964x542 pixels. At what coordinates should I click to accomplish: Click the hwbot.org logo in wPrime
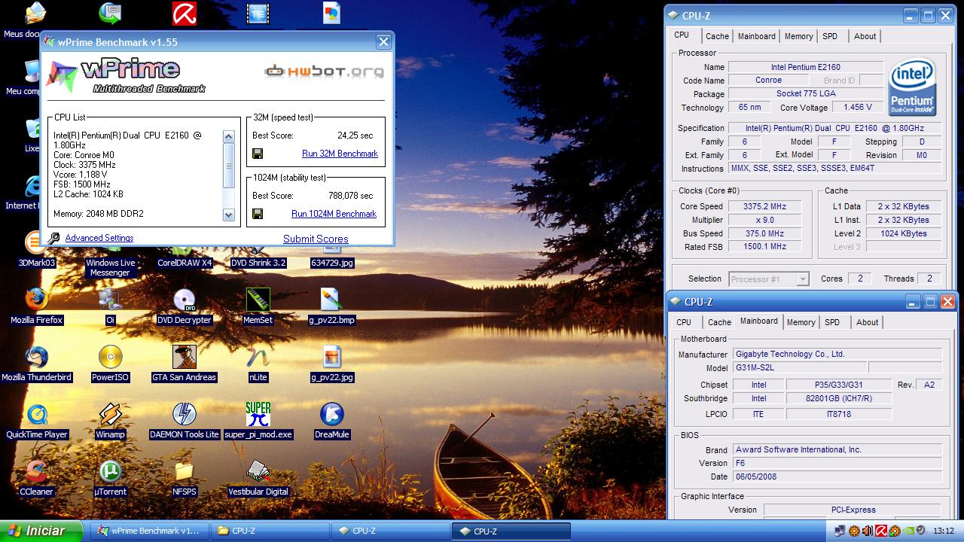(324, 72)
